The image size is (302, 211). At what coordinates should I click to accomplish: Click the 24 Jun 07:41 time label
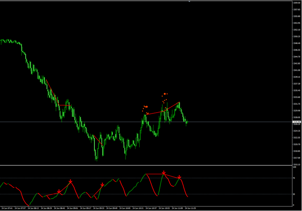point(7,208)
